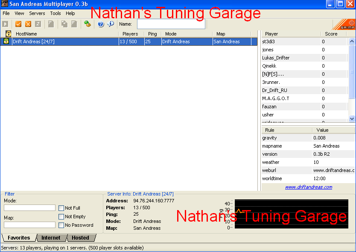This screenshot has width=356, height=252.
Task: Select player Lukas_Drifter in player list
Action: (305, 58)
